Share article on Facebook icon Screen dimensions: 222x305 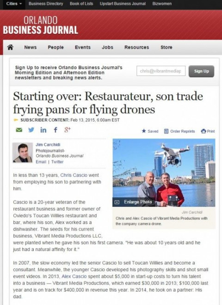coord(55,130)
